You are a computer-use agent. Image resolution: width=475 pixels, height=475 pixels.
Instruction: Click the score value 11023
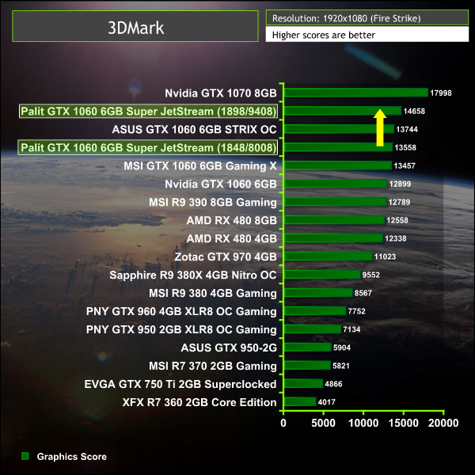click(385, 256)
